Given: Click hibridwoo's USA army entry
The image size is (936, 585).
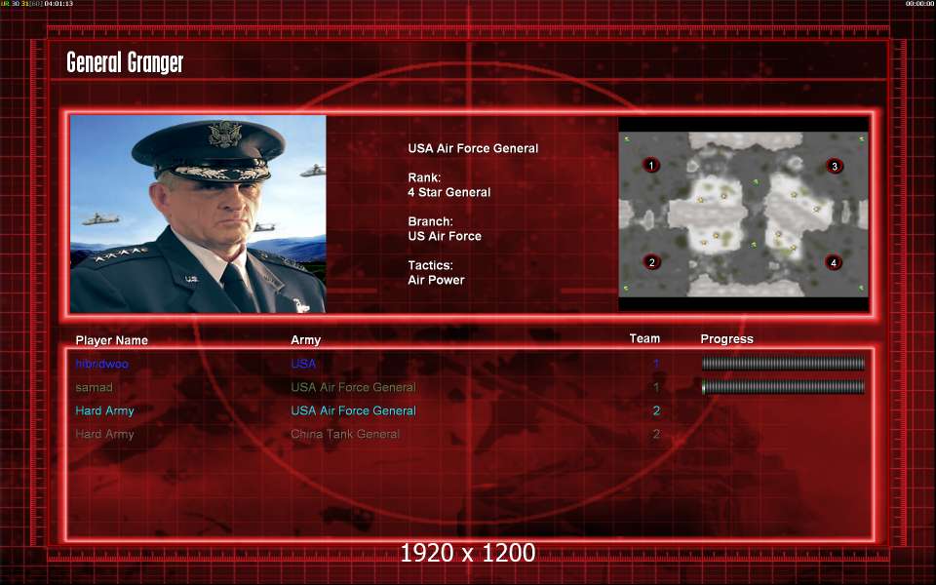Looking at the screenshot, I should tap(303, 364).
